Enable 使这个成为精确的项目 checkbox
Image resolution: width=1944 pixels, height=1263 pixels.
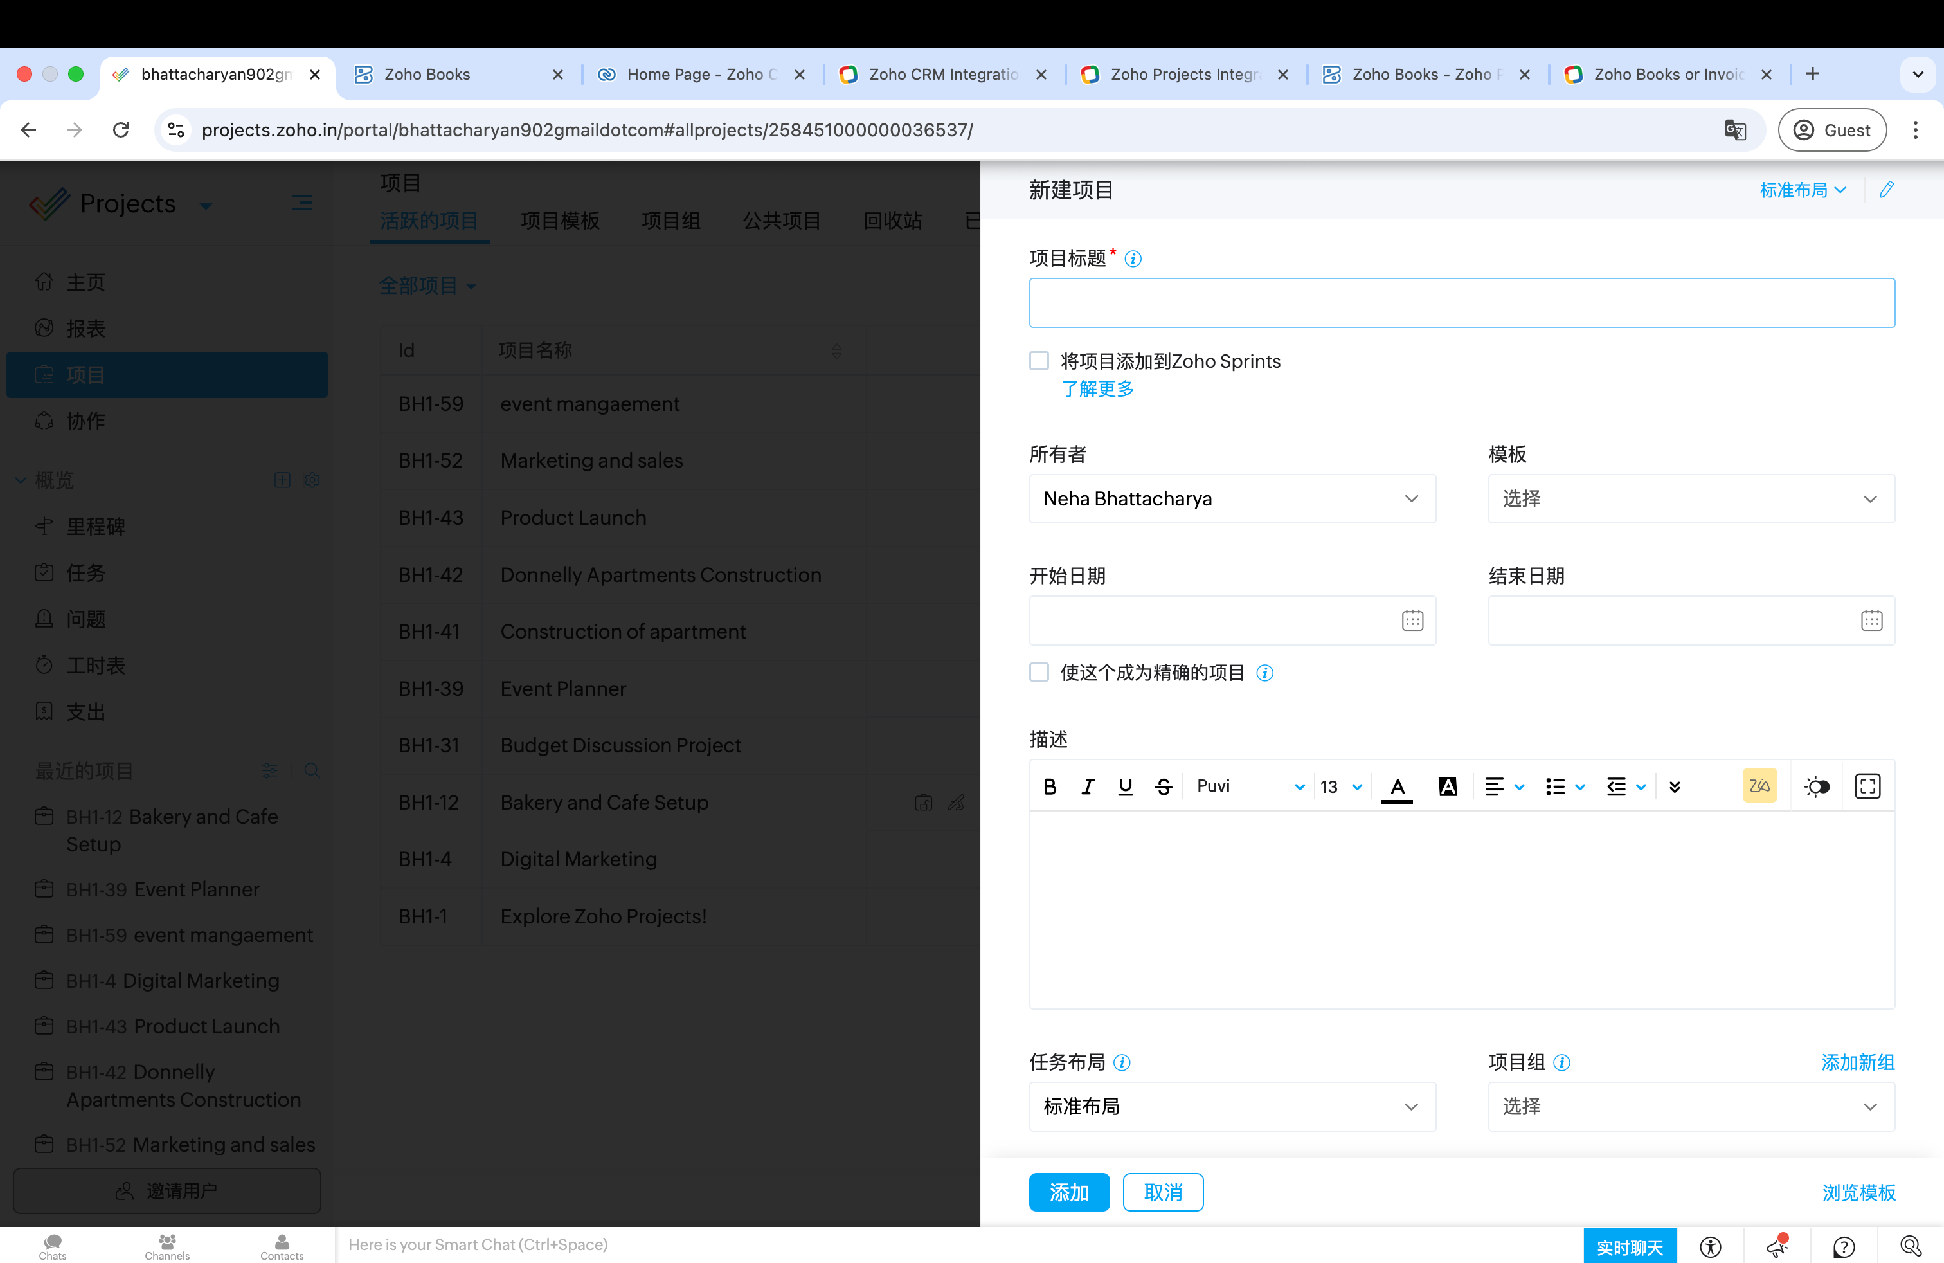coord(1039,673)
